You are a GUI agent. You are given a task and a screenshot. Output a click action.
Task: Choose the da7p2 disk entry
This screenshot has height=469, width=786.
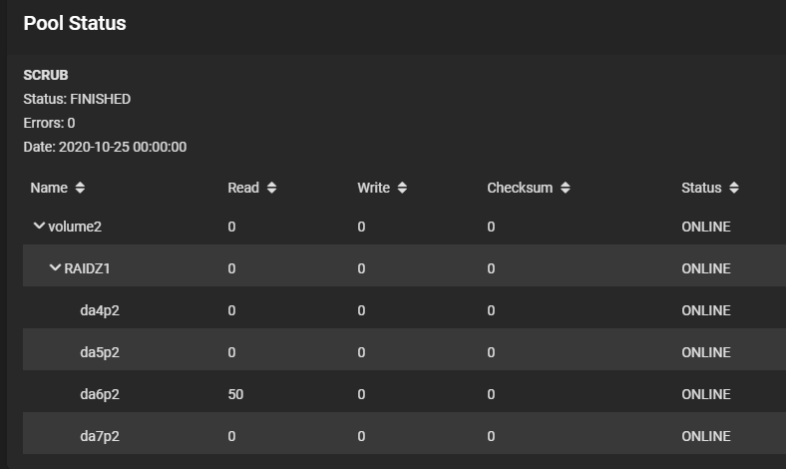tap(100, 436)
